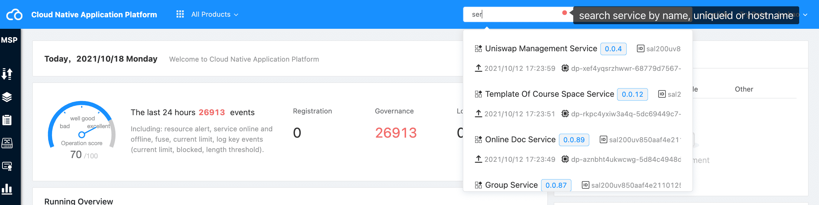Click the service icon beside Group Service

(478, 185)
